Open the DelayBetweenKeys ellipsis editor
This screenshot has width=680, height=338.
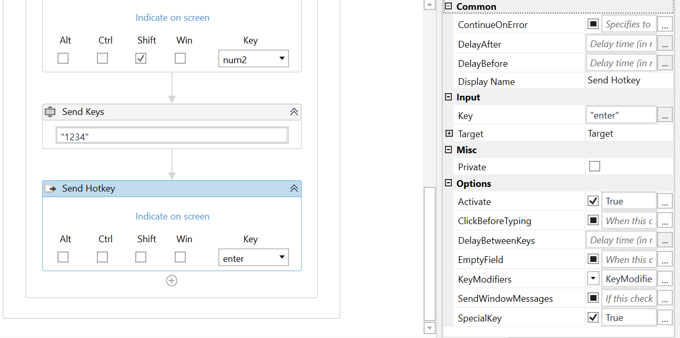coord(664,240)
